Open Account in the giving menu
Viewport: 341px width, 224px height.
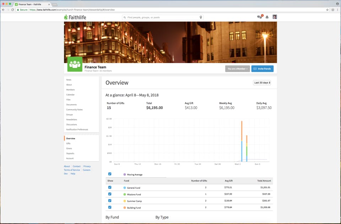click(x=70, y=159)
